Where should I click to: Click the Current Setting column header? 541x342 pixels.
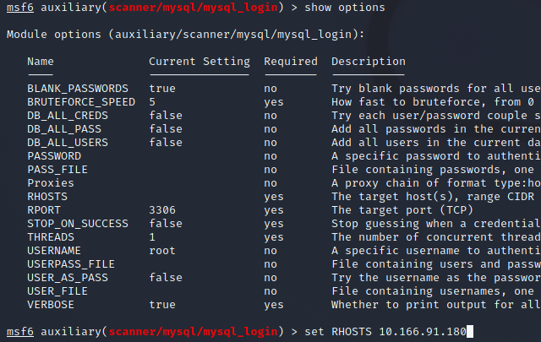(x=199, y=61)
